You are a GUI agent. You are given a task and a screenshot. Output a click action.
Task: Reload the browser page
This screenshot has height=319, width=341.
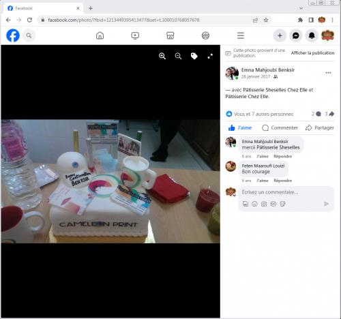[x=29, y=20]
